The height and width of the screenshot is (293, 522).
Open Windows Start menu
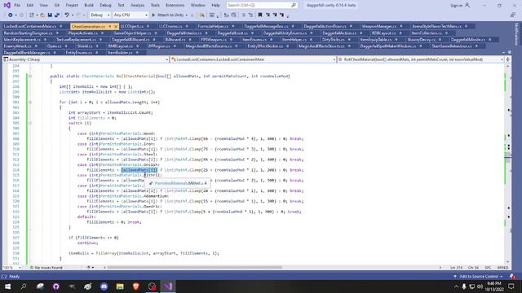pos(7,286)
